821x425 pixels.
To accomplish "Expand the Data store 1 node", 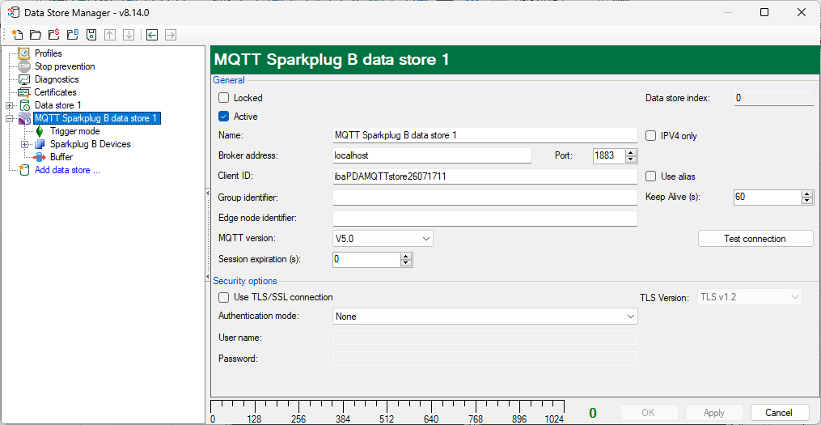I will (x=9, y=105).
